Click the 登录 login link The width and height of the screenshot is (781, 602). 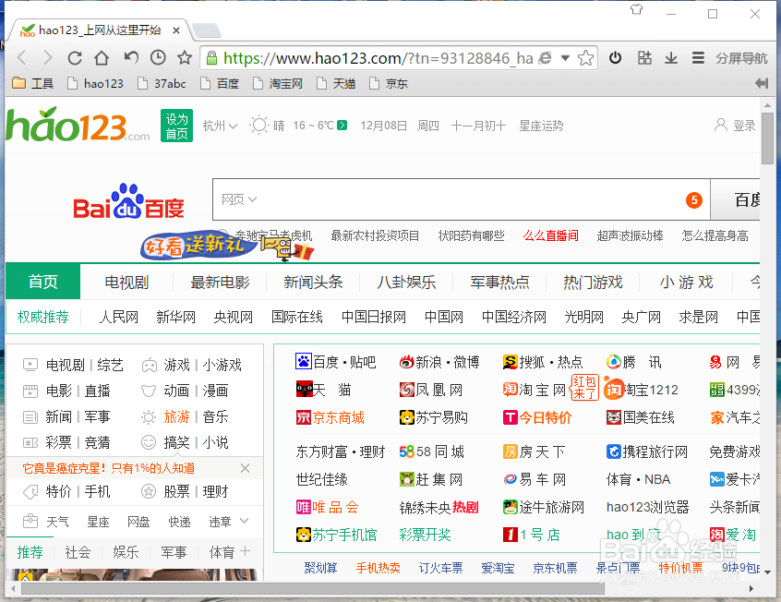coord(744,126)
